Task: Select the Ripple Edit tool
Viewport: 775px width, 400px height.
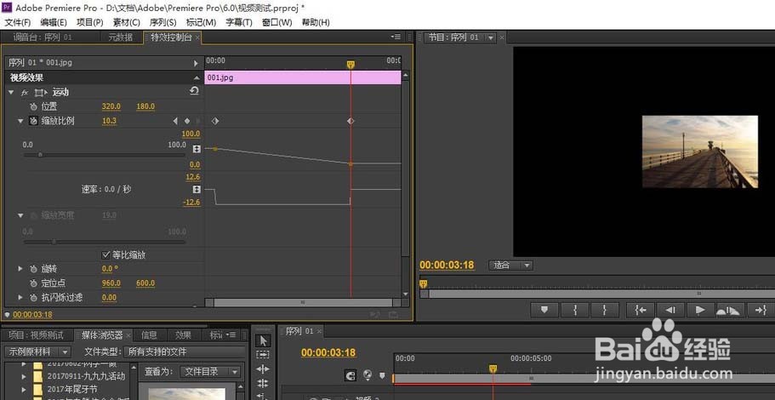Action: pos(263,369)
